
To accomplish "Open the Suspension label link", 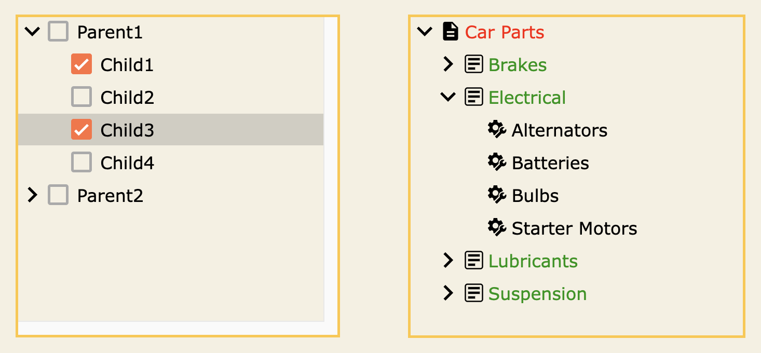I will 537,294.
